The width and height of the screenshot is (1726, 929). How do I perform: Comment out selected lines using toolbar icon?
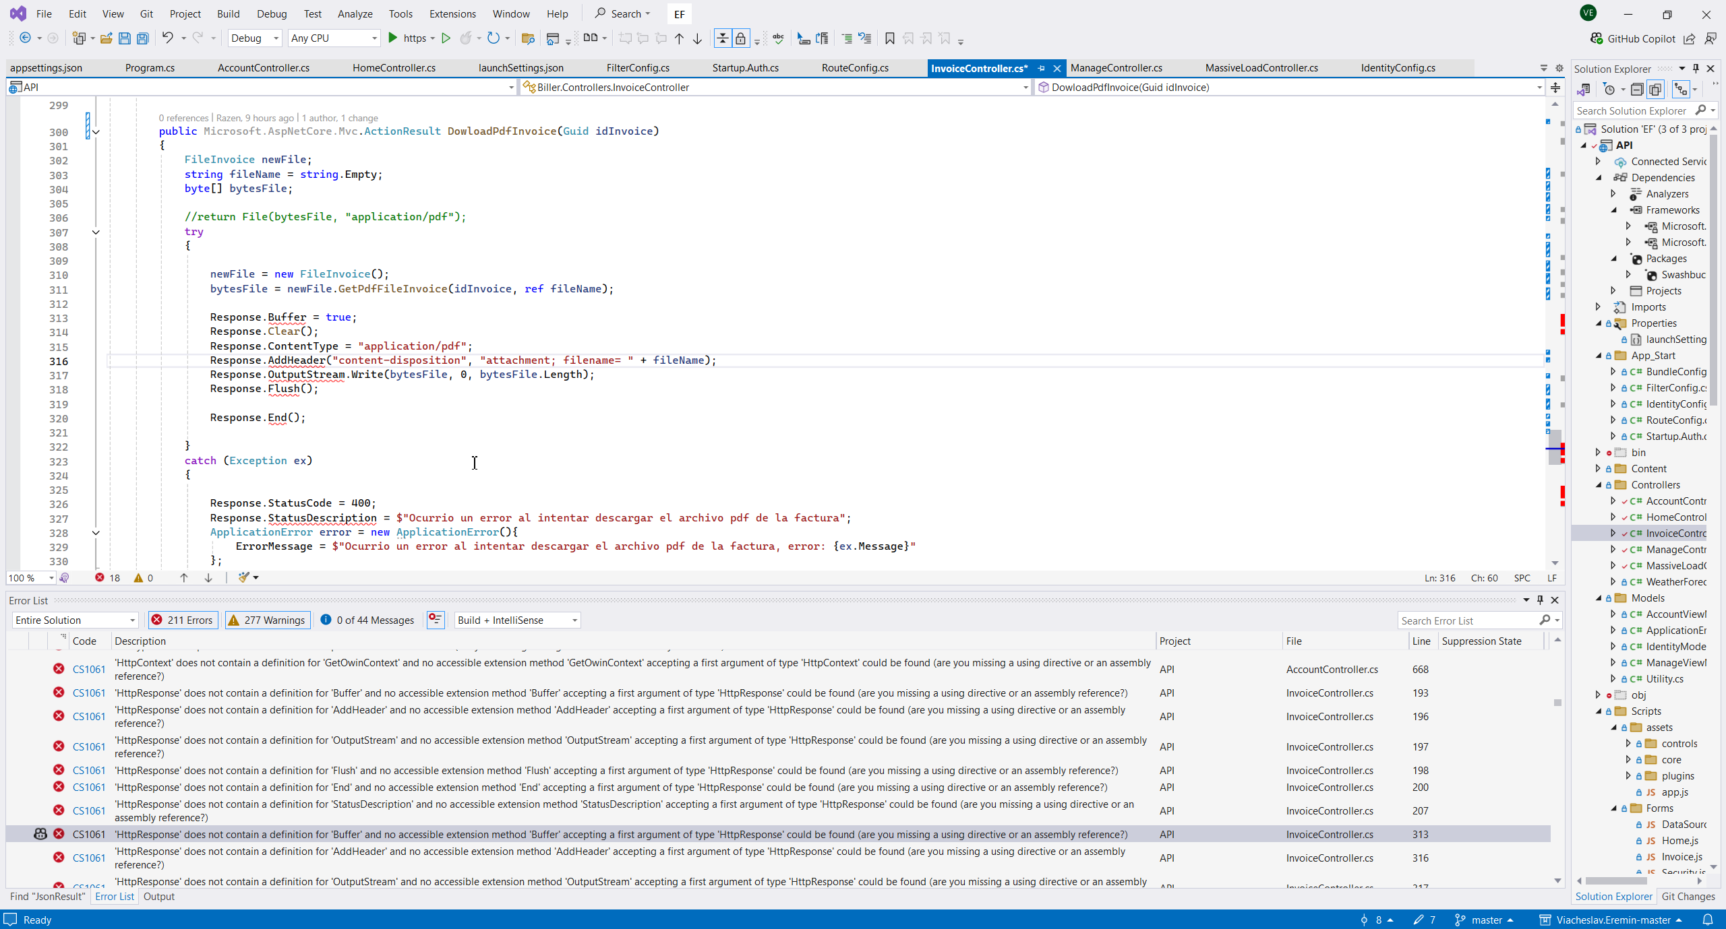tap(847, 38)
